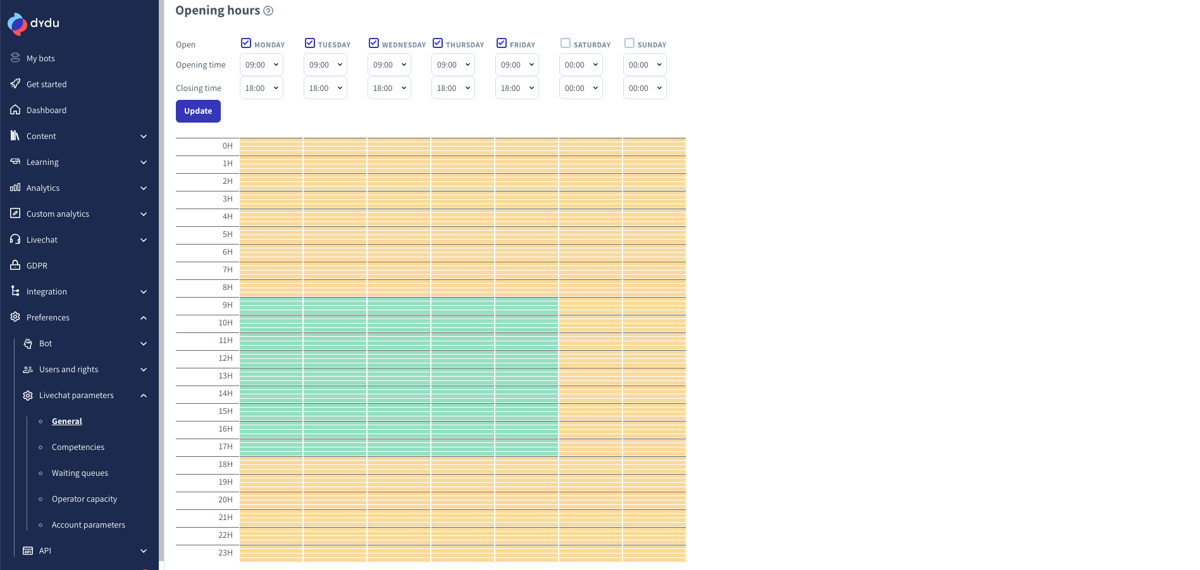This screenshot has width=1200, height=570.
Task: Open Competencies in Livechat parameters
Action: (78, 447)
